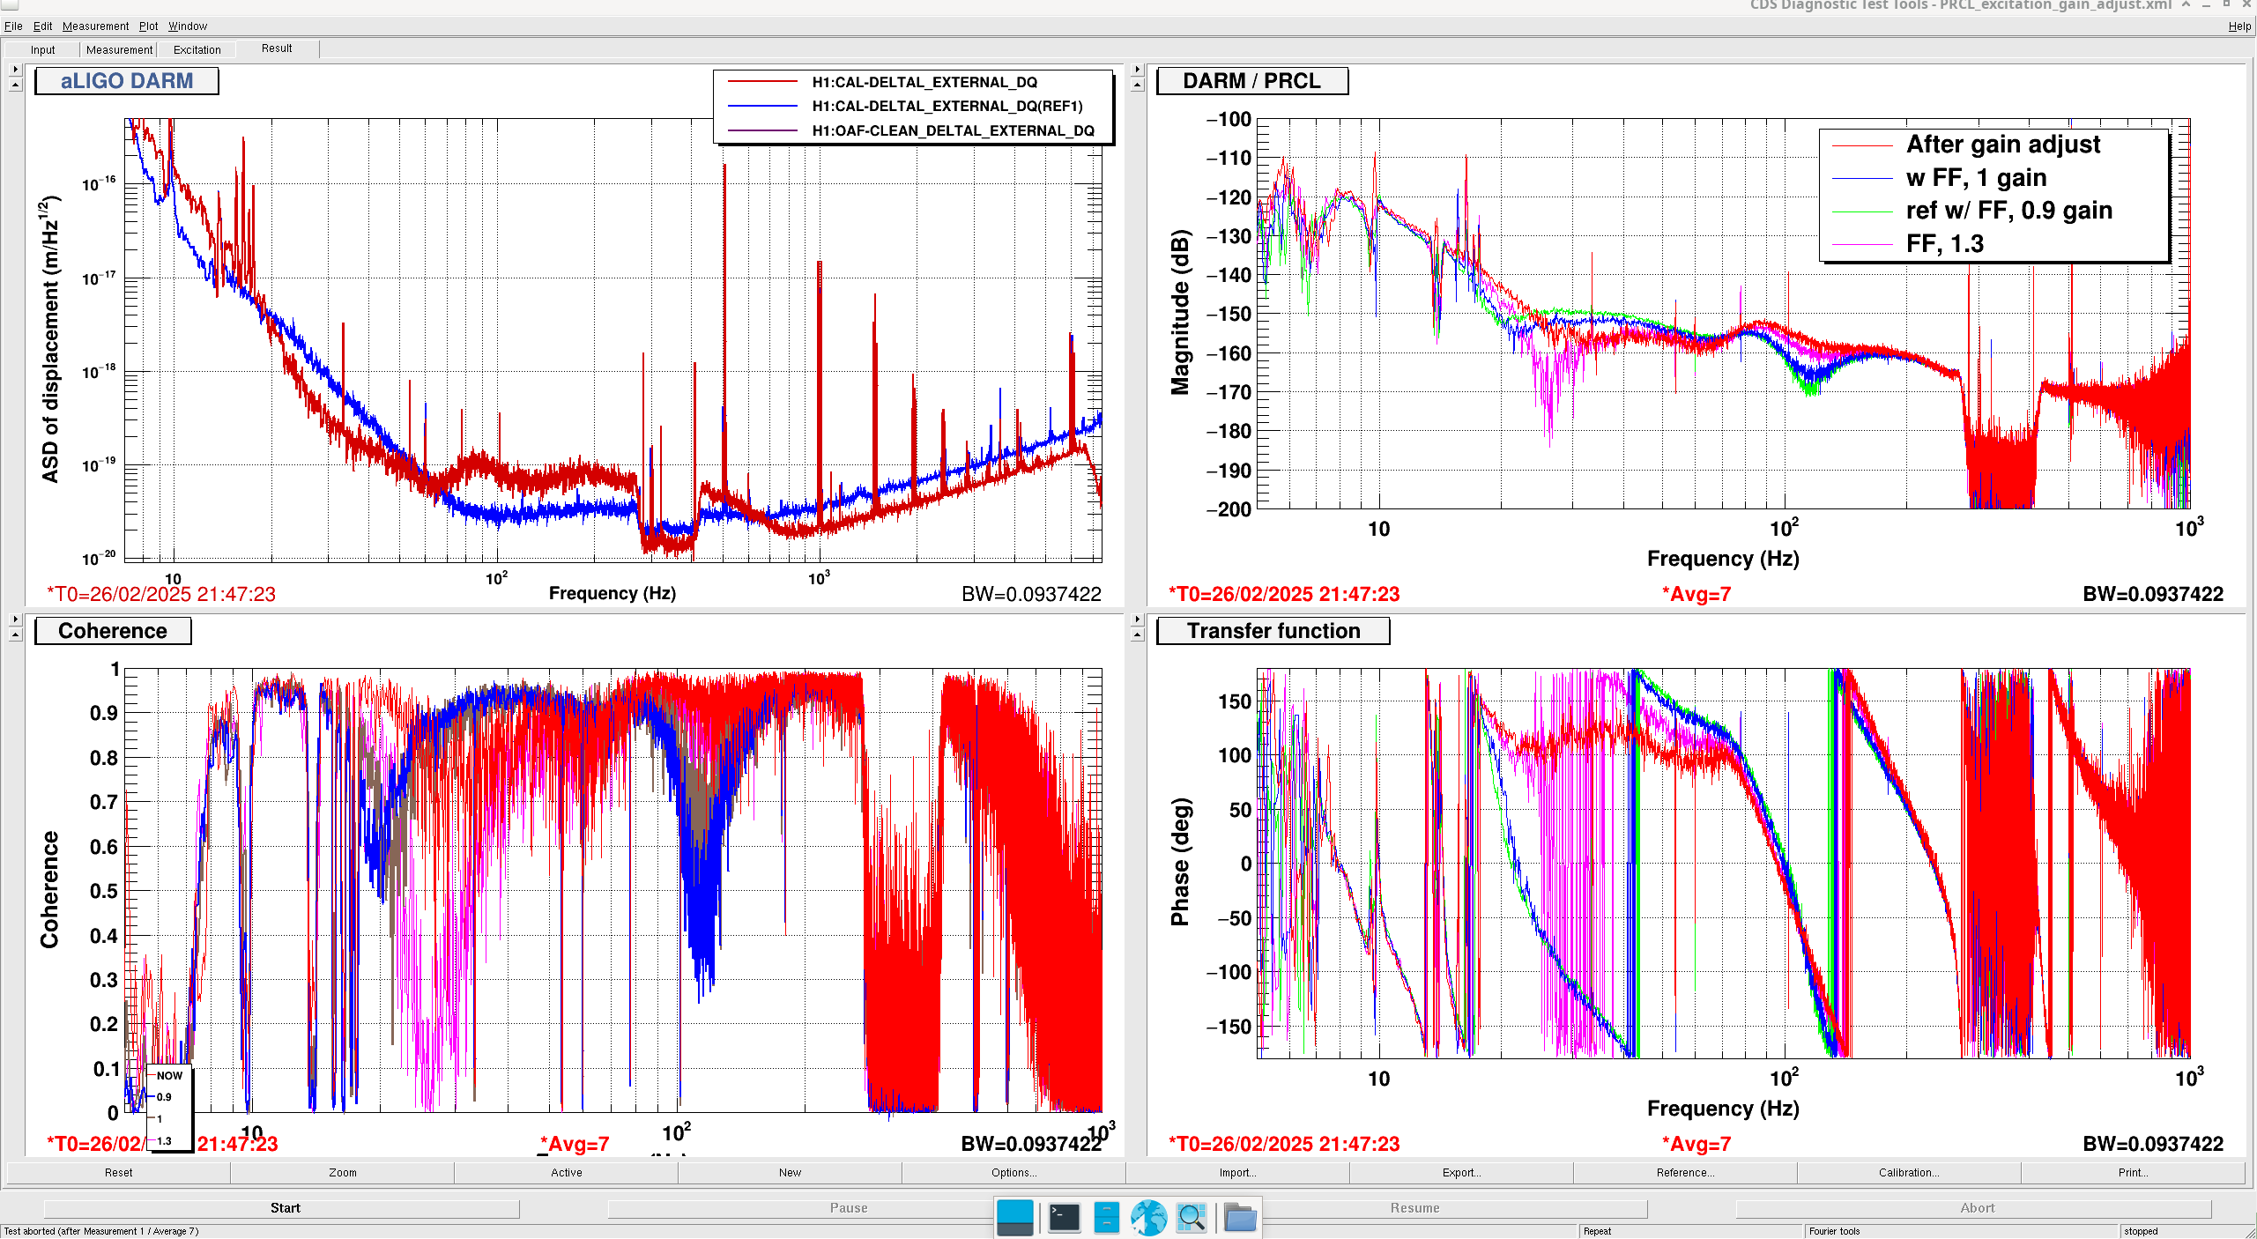Open the Edit menu
2257x1239 pixels.
click(x=42, y=26)
